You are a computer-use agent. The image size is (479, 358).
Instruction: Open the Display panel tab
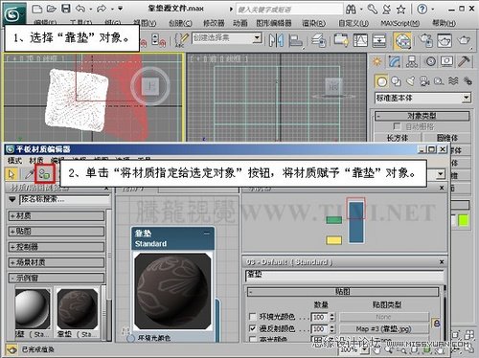pos(446,61)
